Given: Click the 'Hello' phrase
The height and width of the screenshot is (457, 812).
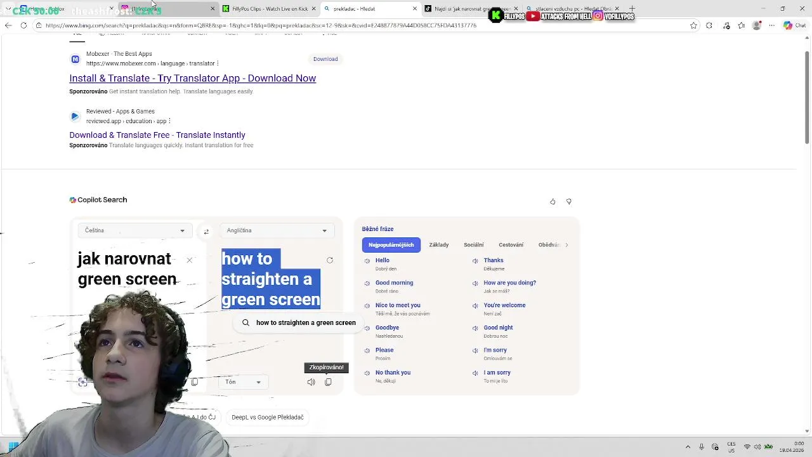Looking at the screenshot, I should click(x=383, y=260).
